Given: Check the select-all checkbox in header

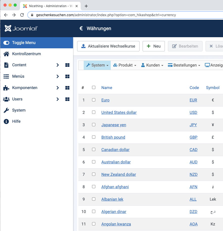Looking at the screenshot, I should pos(94,87).
